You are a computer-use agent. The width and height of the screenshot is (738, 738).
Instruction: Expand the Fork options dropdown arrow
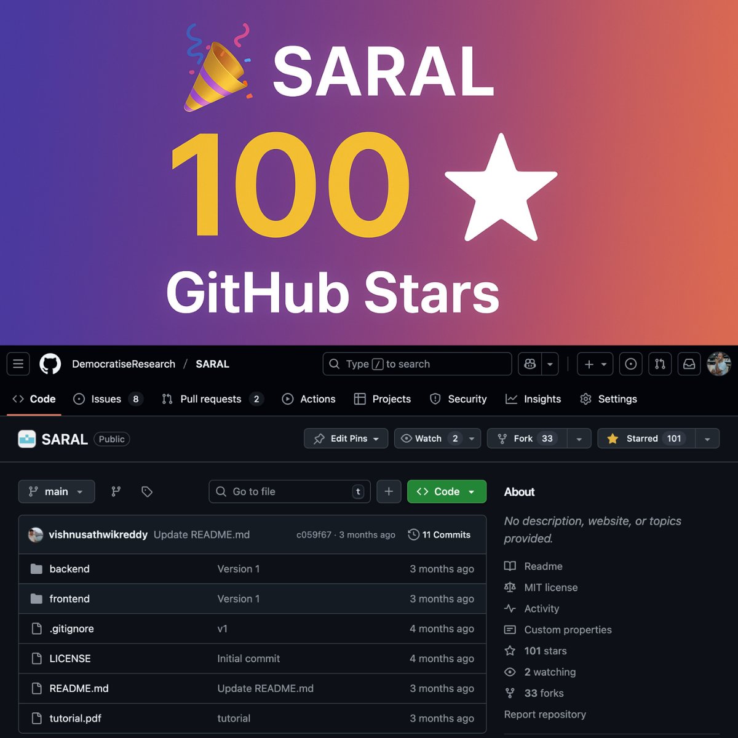579,438
